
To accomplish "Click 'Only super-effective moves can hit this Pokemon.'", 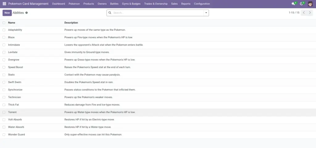I will (93, 134).
